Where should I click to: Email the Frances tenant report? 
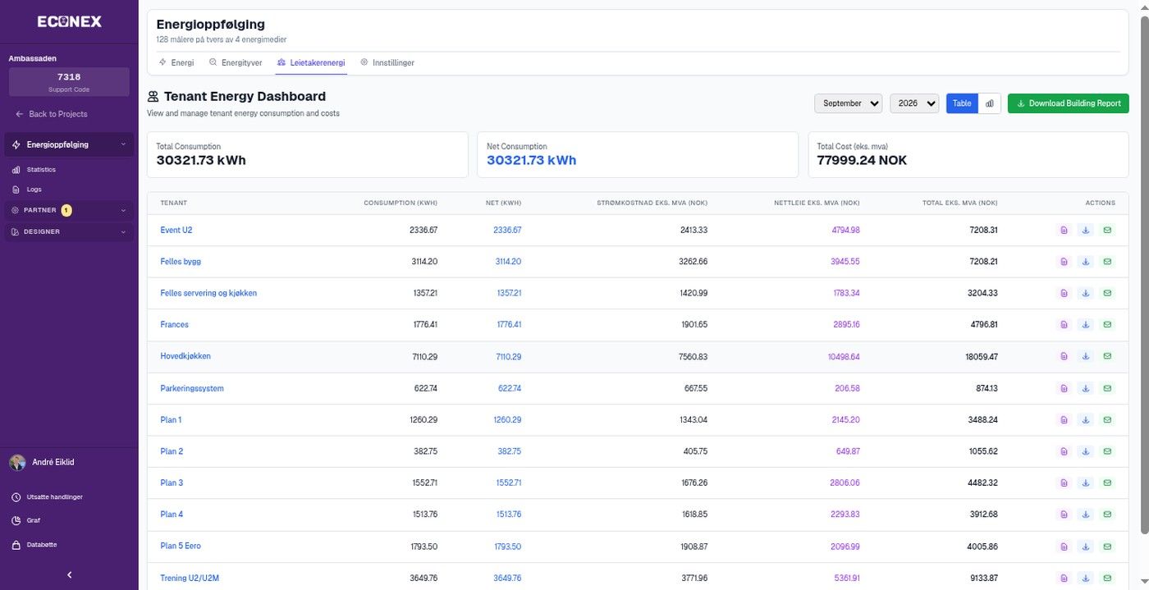coord(1107,325)
